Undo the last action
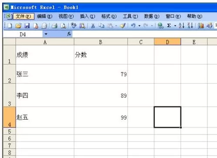This screenshot has width=217, height=158. 133,26
